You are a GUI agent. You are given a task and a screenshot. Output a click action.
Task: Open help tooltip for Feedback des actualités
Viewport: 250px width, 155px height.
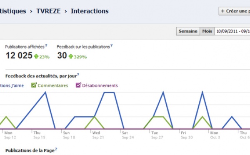click(x=78, y=75)
